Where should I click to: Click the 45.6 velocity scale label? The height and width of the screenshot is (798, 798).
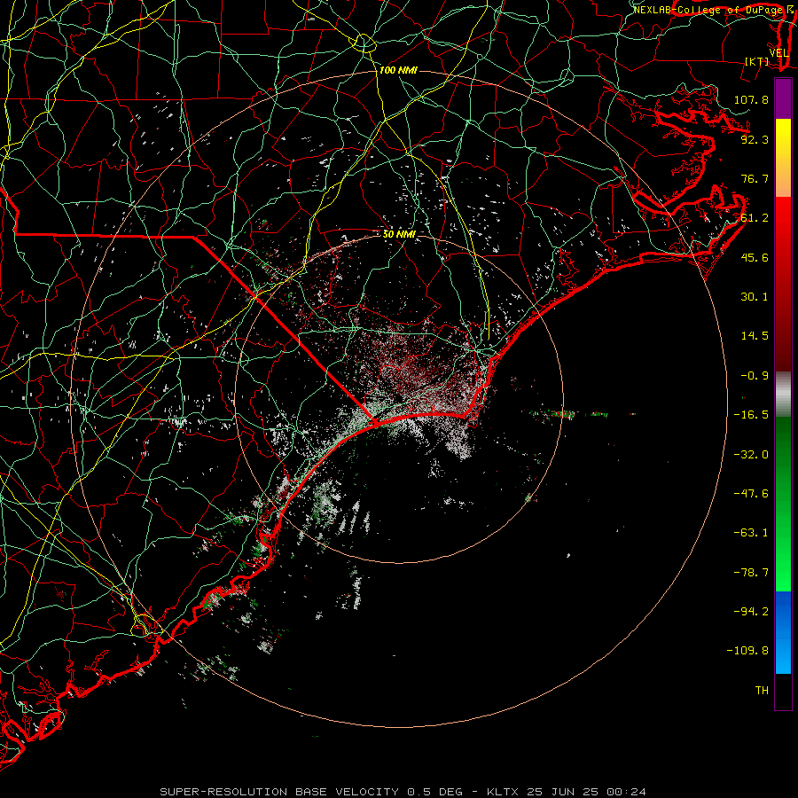click(x=755, y=257)
